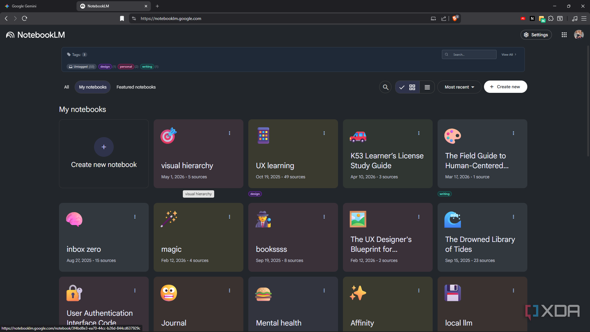Screen dimensions: 590x332
Task: Open options menu for visual hierarchy notebook
Action: point(230,133)
